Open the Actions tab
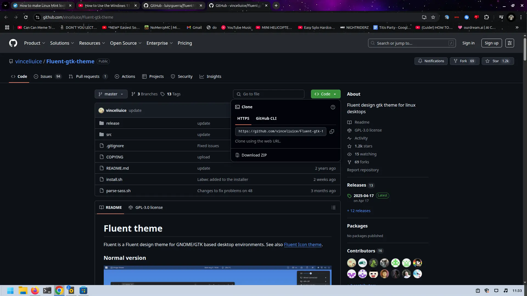527x296 pixels. (125, 76)
